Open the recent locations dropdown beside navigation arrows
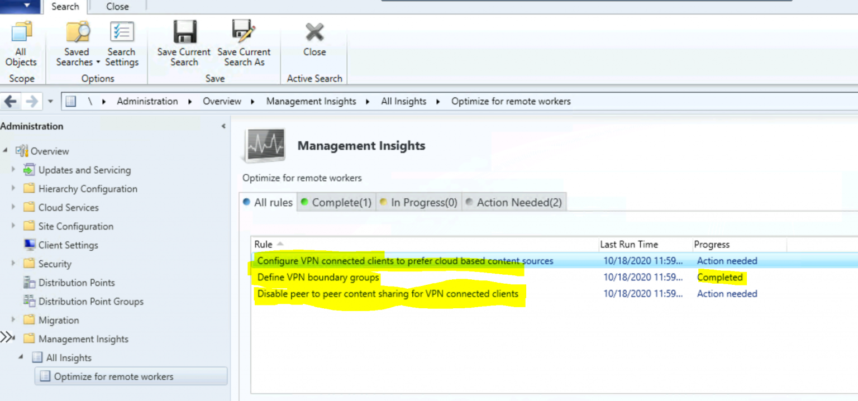The width and height of the screenshot is (858, 401). pos(49,101)
